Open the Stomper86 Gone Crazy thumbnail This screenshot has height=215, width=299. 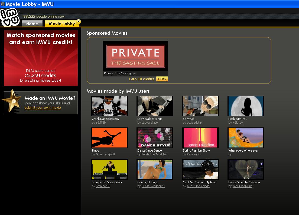coord(109,169)
